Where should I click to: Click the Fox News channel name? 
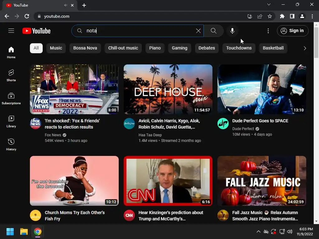click(53, 135)
